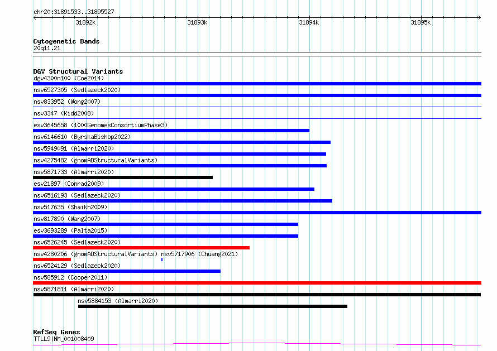The width and height of the screenshot is (497, 351).
Task: Click the red bar under nsv585912
Action: pos(257,283)
